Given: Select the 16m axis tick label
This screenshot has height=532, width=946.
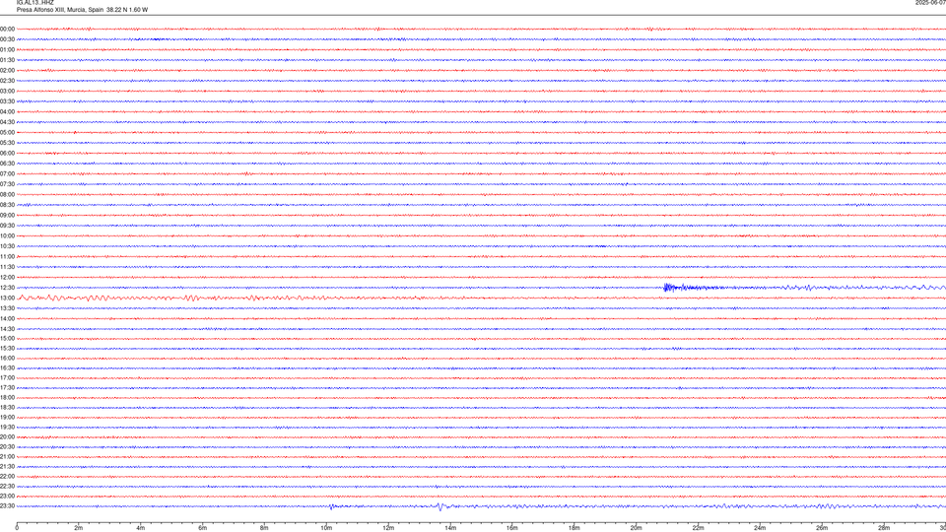Looking at the screenshot, I should (x=512, y=528).
